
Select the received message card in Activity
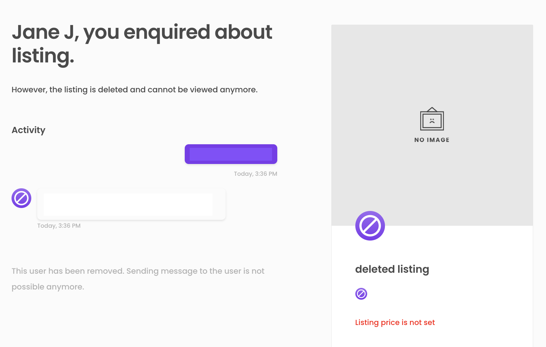pos(131,204)
